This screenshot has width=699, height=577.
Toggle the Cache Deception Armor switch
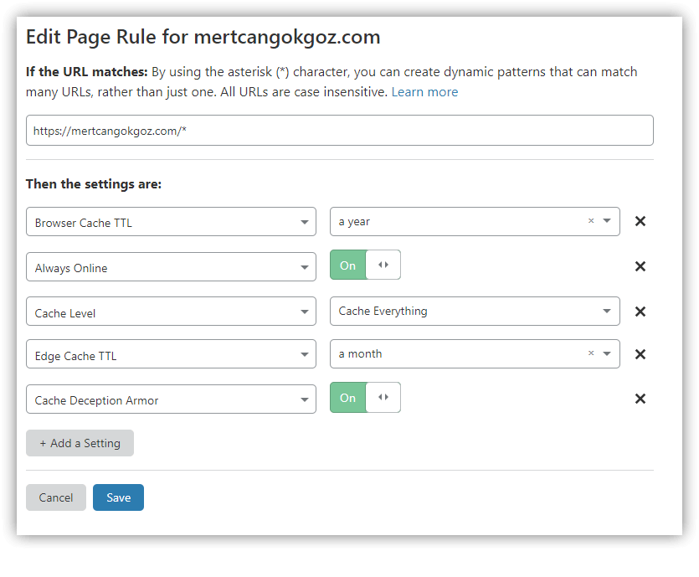click(x=365, y=397)
